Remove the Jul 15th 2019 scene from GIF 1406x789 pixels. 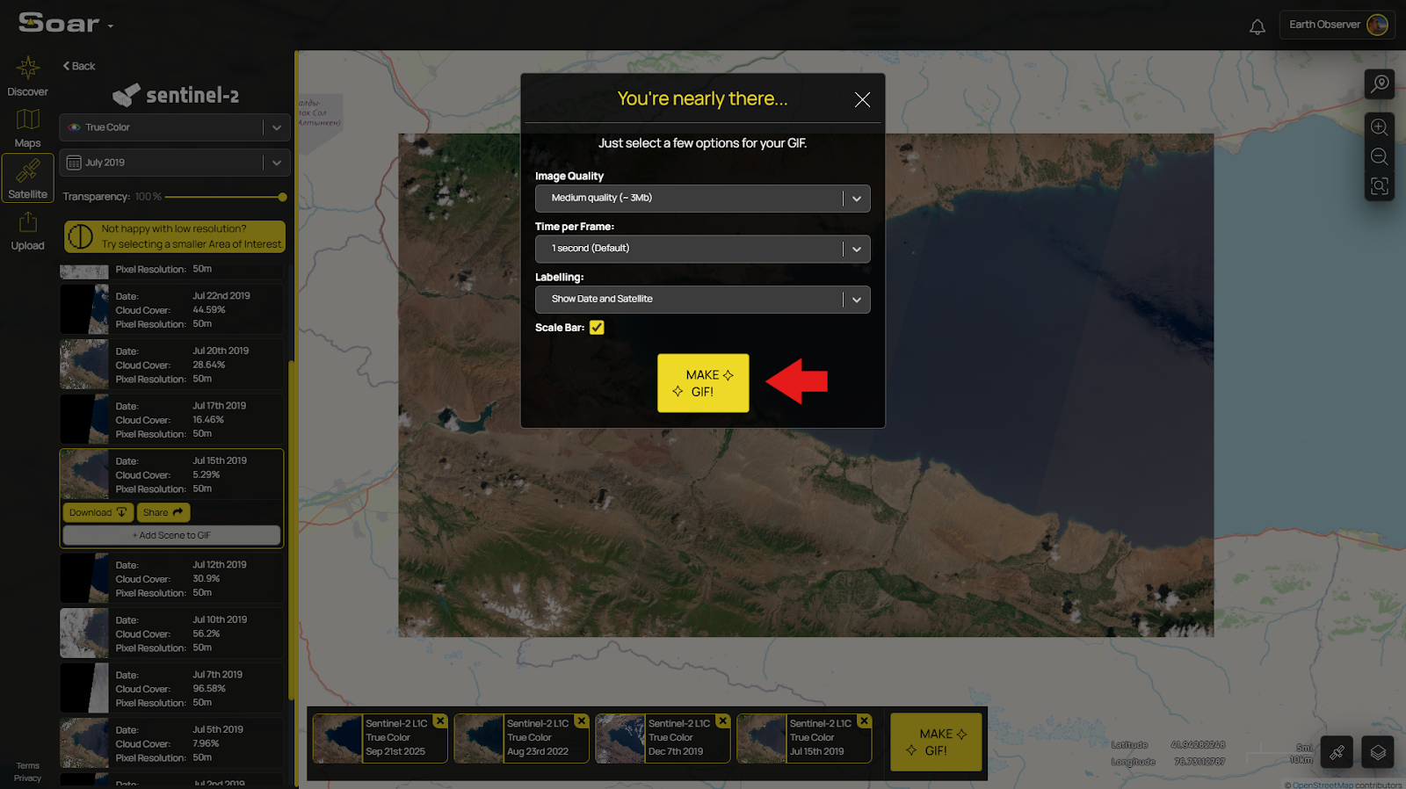point(865,720)
